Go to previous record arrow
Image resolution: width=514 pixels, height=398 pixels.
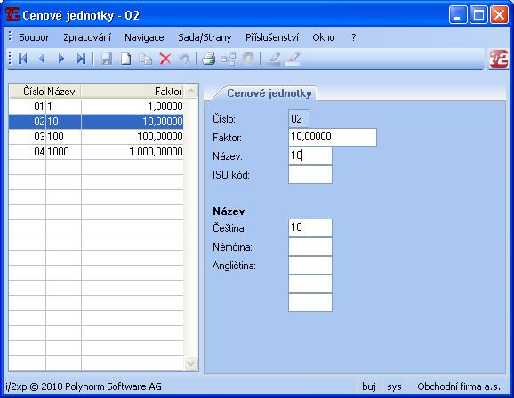[42, 59]
